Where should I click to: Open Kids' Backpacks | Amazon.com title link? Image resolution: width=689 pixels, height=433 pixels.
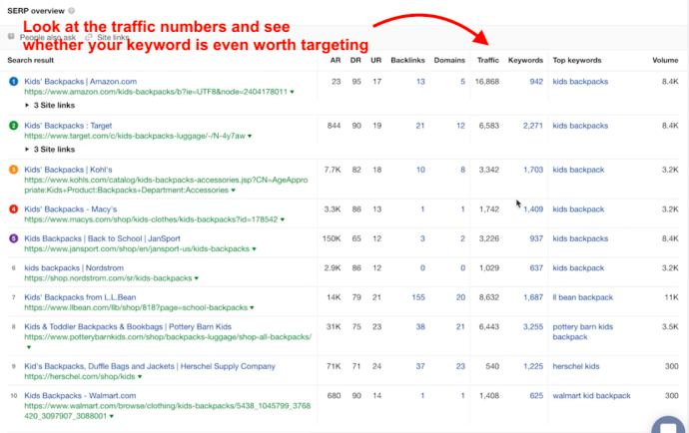pos(81,81)
